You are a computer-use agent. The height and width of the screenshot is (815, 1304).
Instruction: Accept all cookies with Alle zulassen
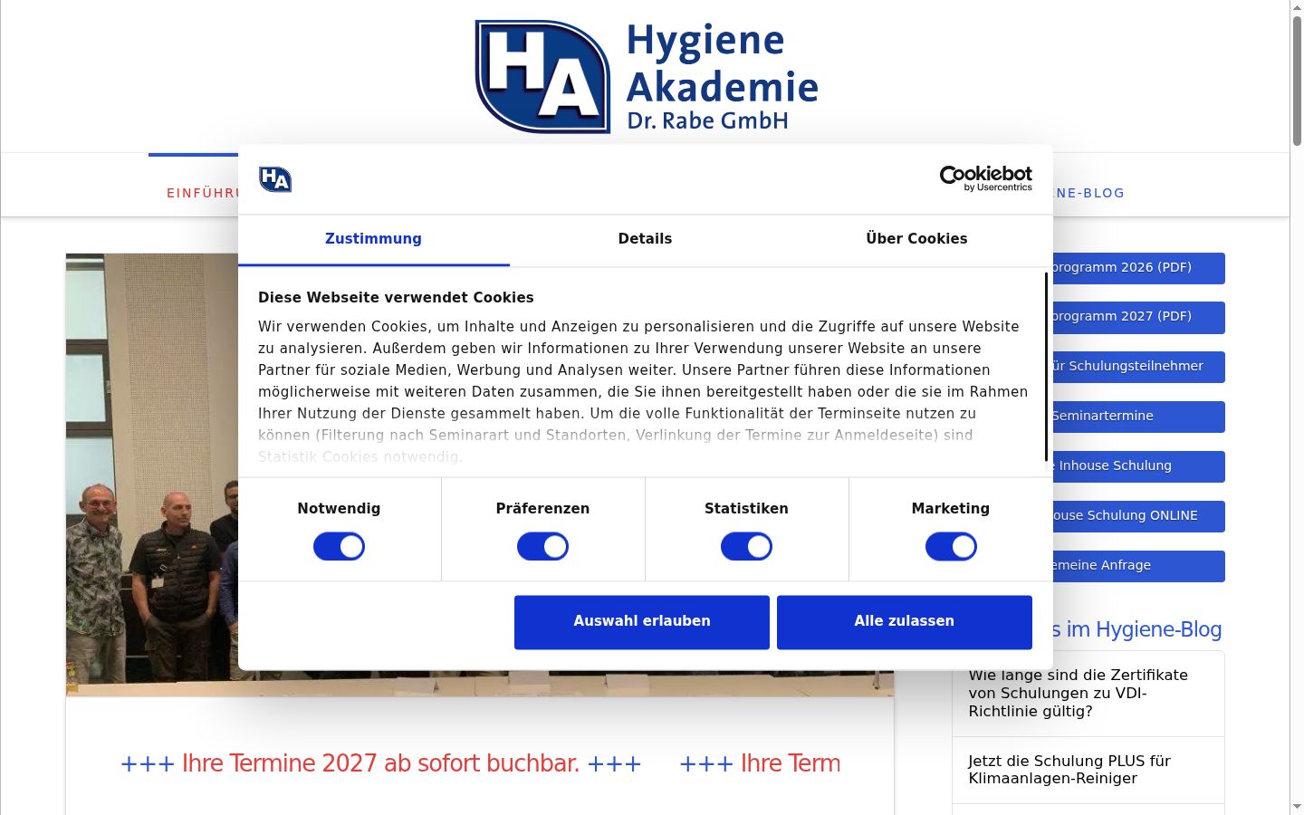tap(905, 622)
